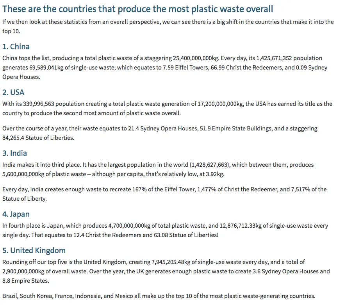Select the "1. China" heading
The image size is (337, 305).
[x=16, y=47]
